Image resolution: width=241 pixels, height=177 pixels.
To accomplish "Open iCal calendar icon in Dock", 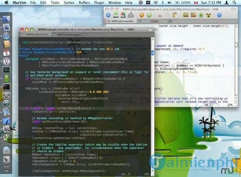I will 6,53.
